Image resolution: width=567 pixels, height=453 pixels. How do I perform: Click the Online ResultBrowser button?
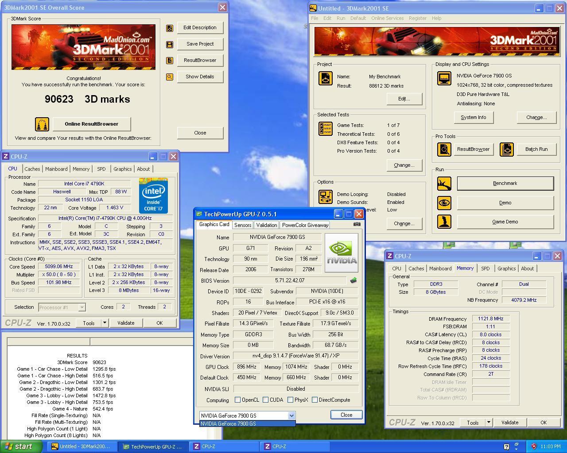click(x=92, y=124)
